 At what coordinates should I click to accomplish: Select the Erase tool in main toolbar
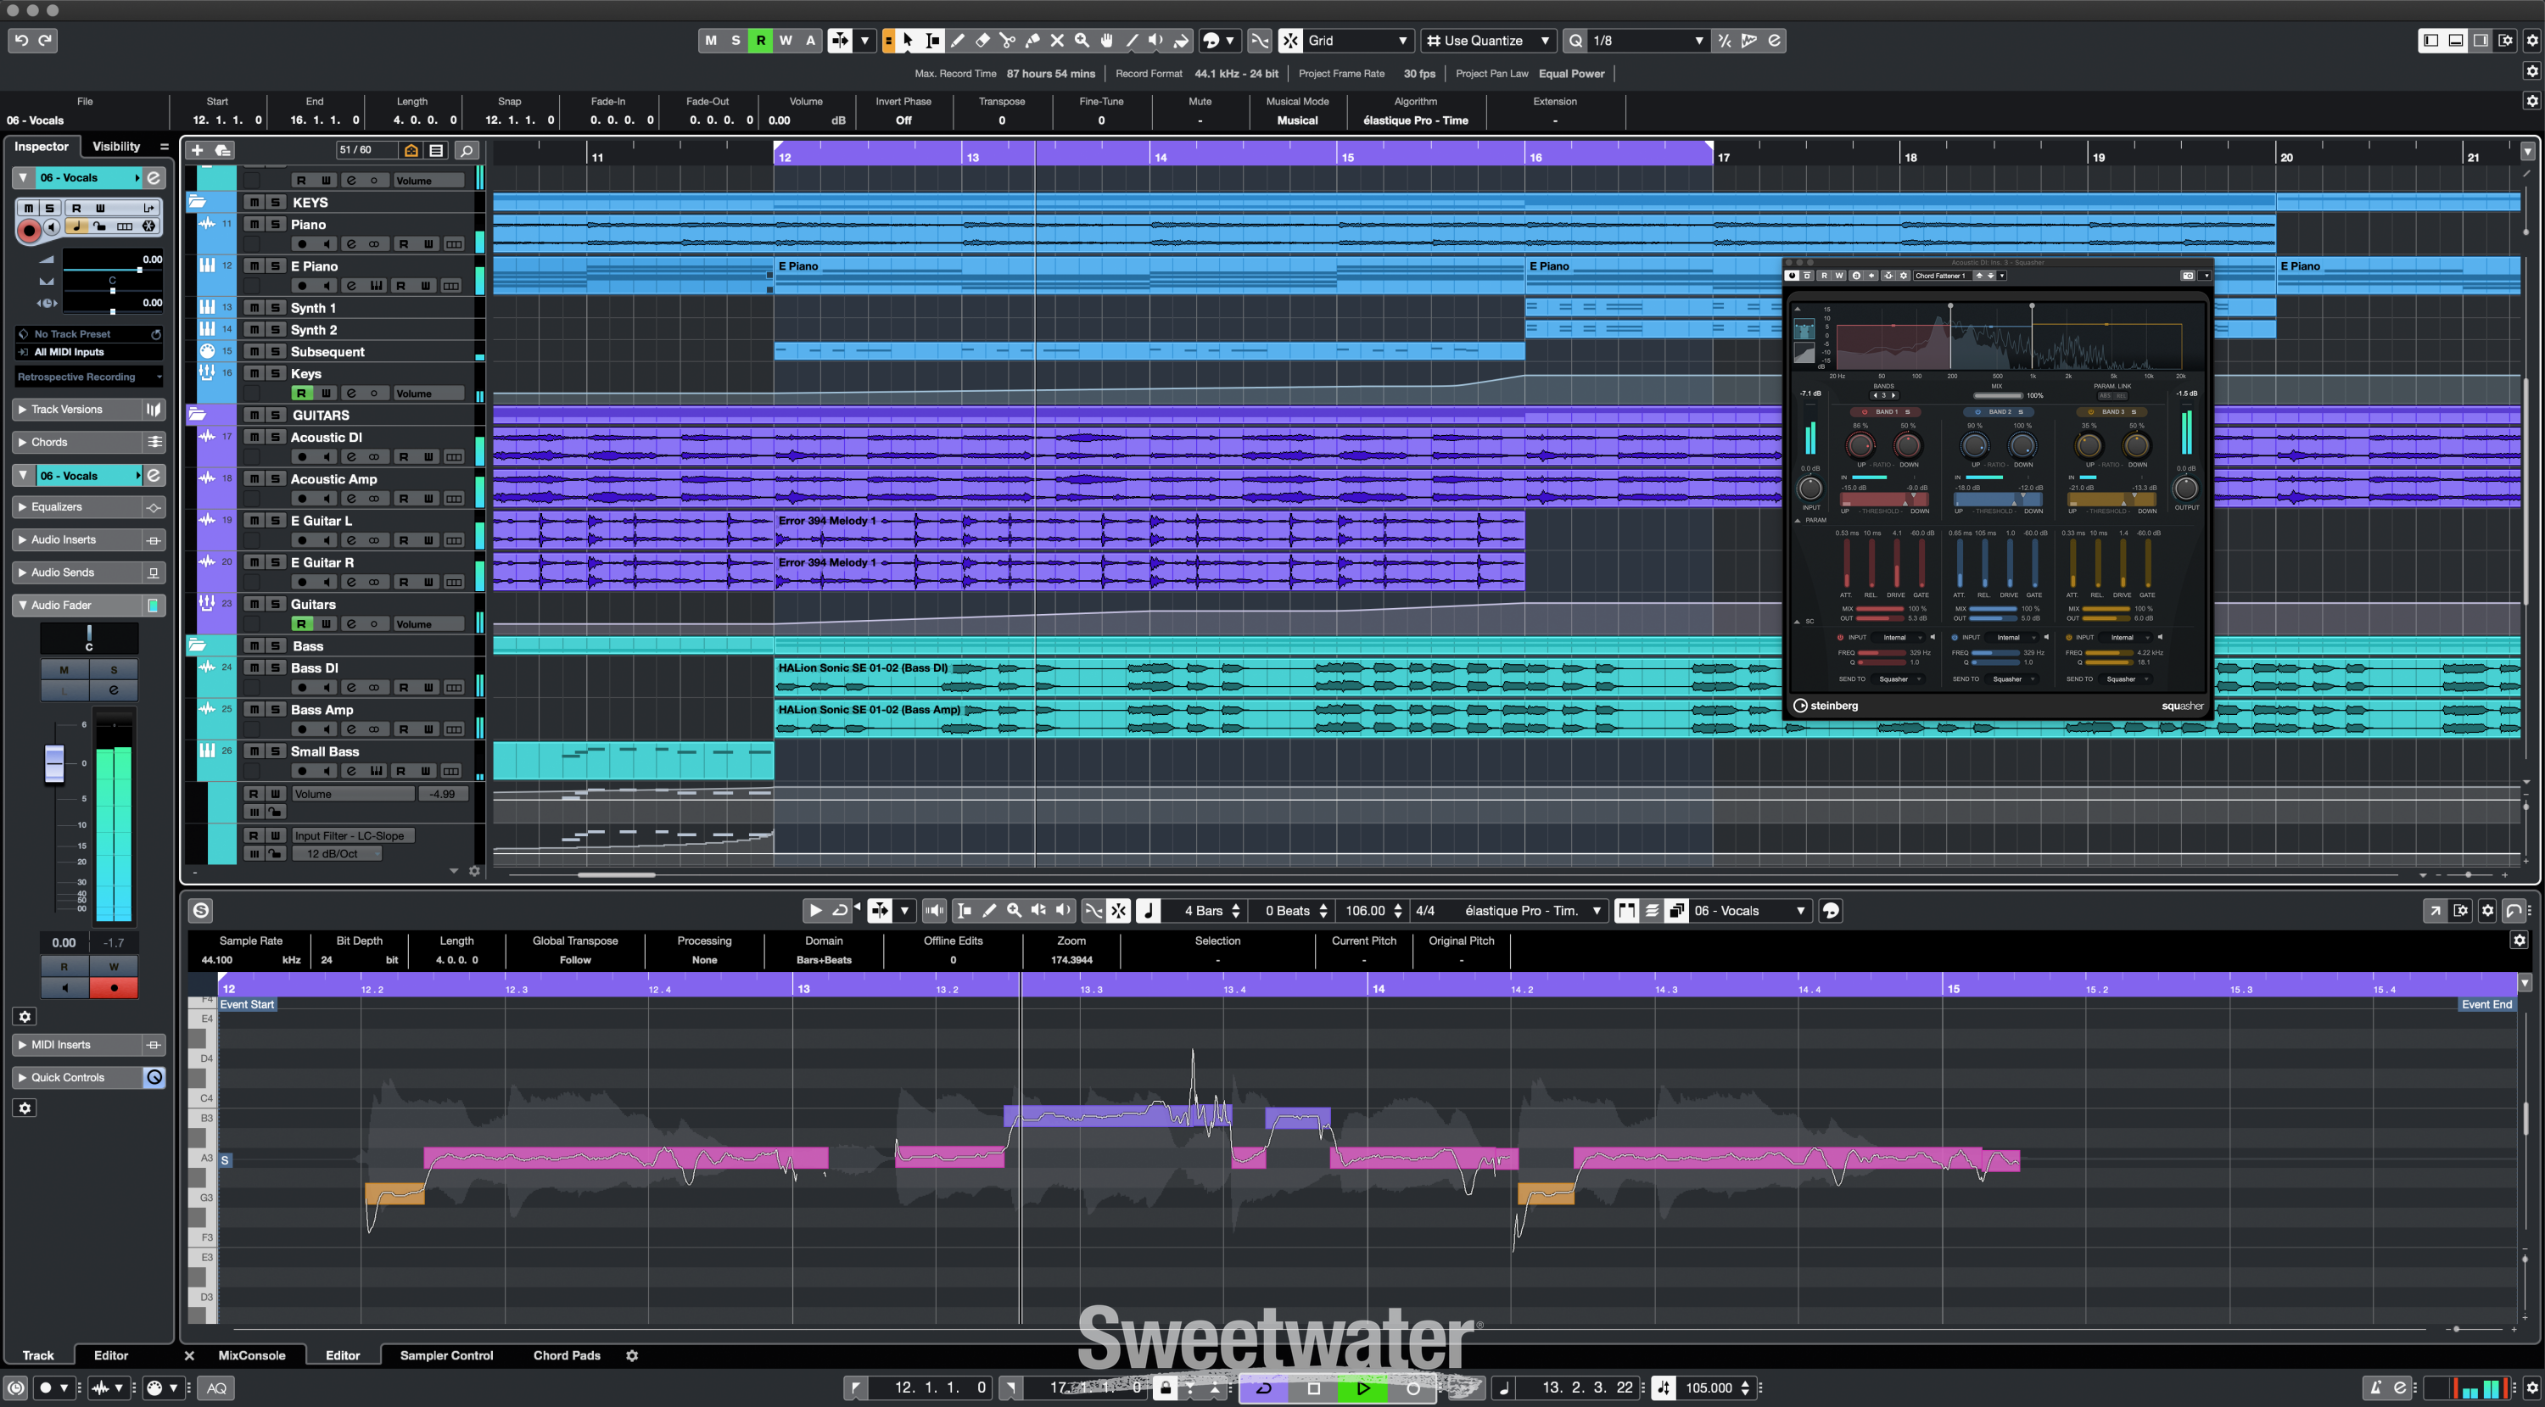[982, 41]
